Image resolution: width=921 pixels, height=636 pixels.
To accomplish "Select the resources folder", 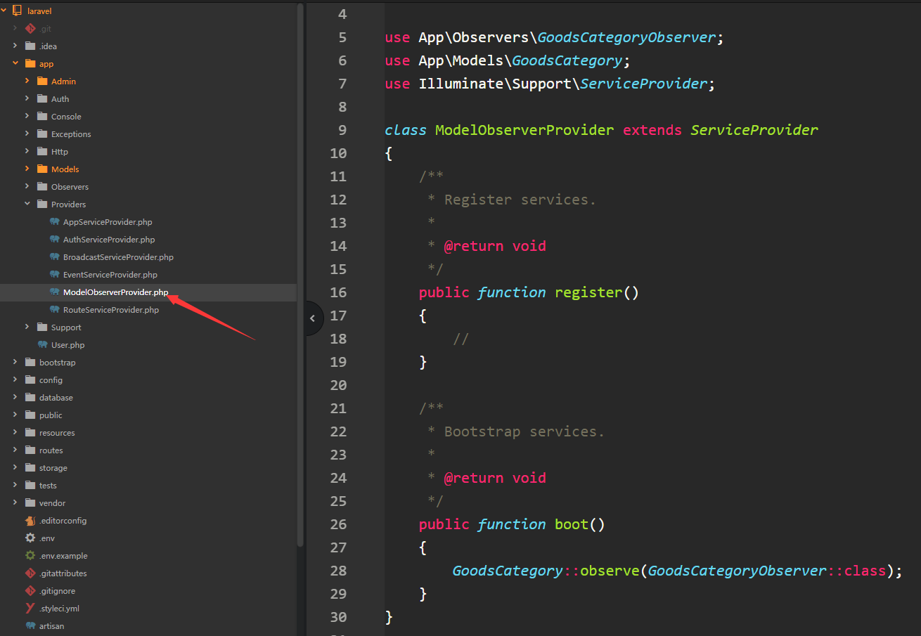I will click(57, 433).
